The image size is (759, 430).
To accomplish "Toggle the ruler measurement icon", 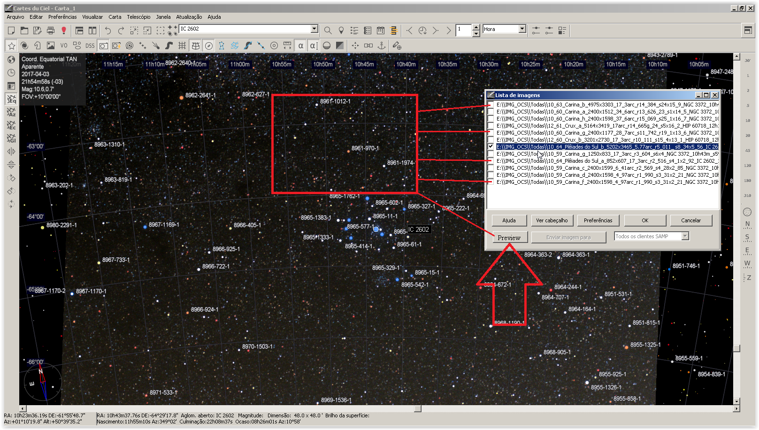I will pyautogui.click(x=287, y=45).
